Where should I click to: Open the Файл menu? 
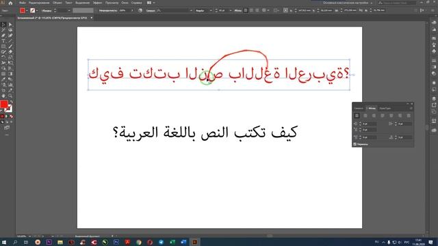[x=23, y=3]
